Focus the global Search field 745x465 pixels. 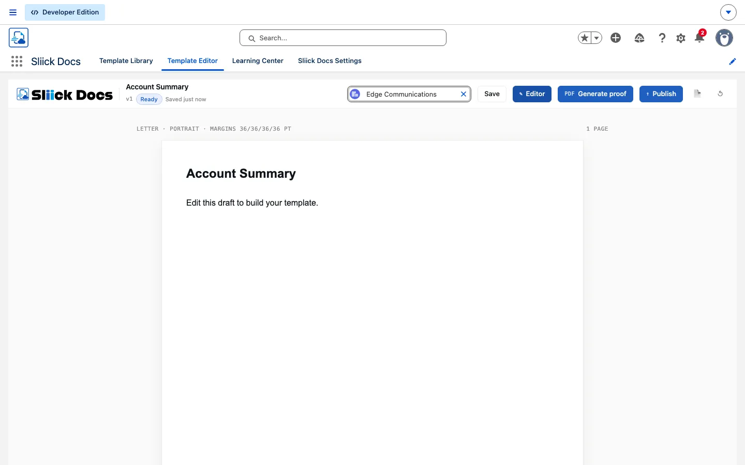pos(343,38)
